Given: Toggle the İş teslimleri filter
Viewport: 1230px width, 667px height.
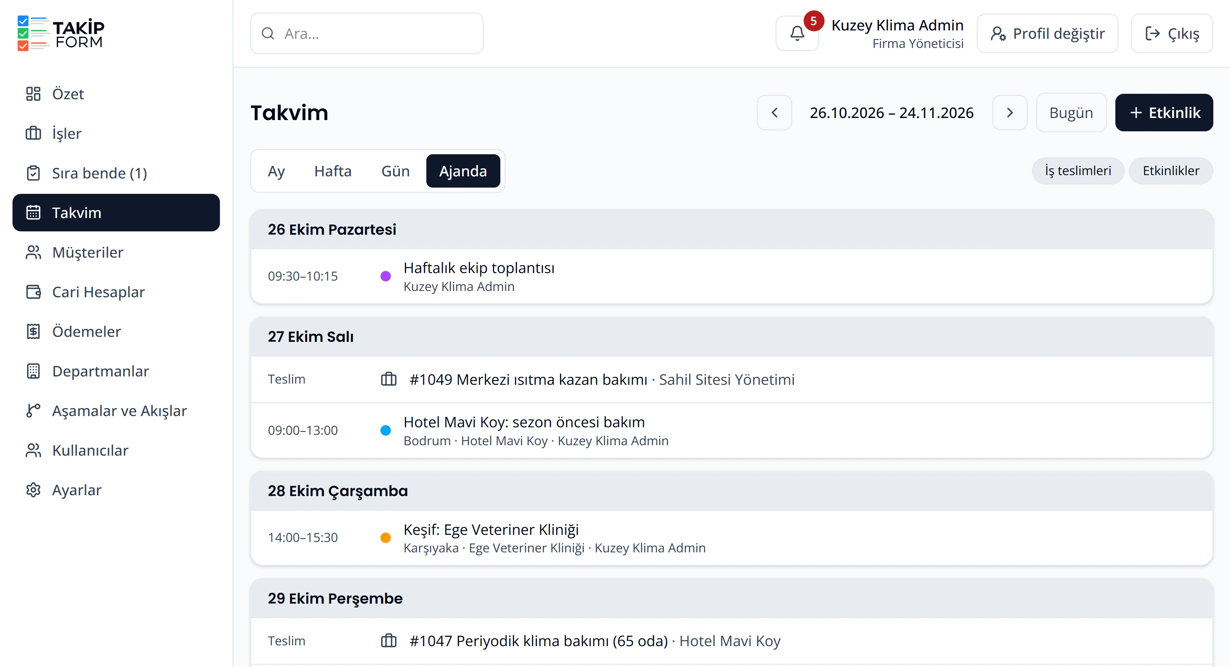Looking at the screenshot, I should click(x=1078, y=171).
